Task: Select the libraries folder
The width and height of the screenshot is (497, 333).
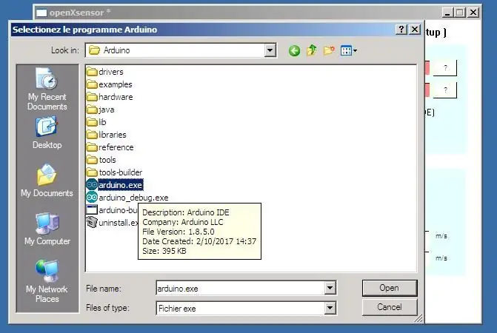Action: click(107, 135)
